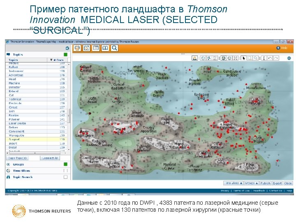Select the Laser Device topic row

pyautogui.click(x=37, y=123)
